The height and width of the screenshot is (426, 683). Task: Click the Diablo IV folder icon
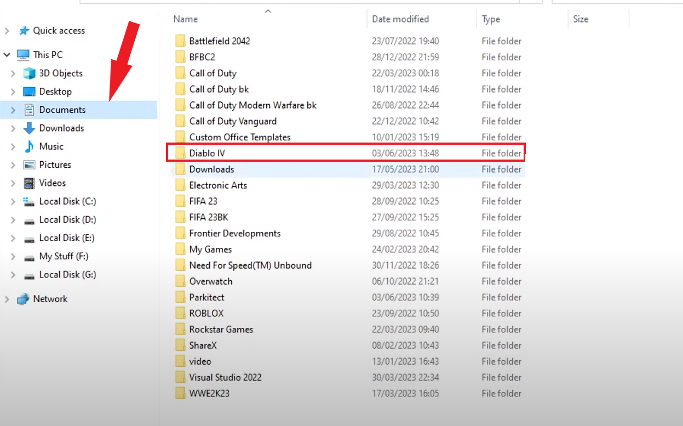[180, 153]
